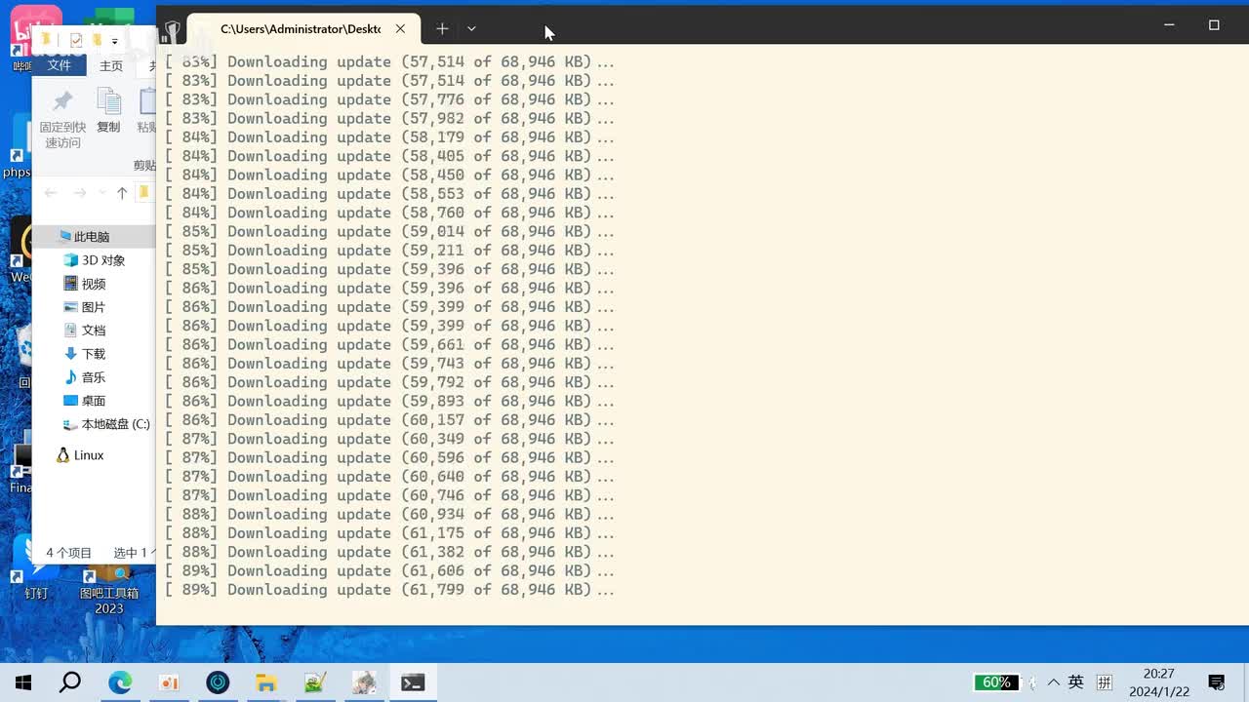Click the 复制 copy button in Explorer ribbon
Image resolution: width=1249 pixels, height=702 pixels.
108,111
